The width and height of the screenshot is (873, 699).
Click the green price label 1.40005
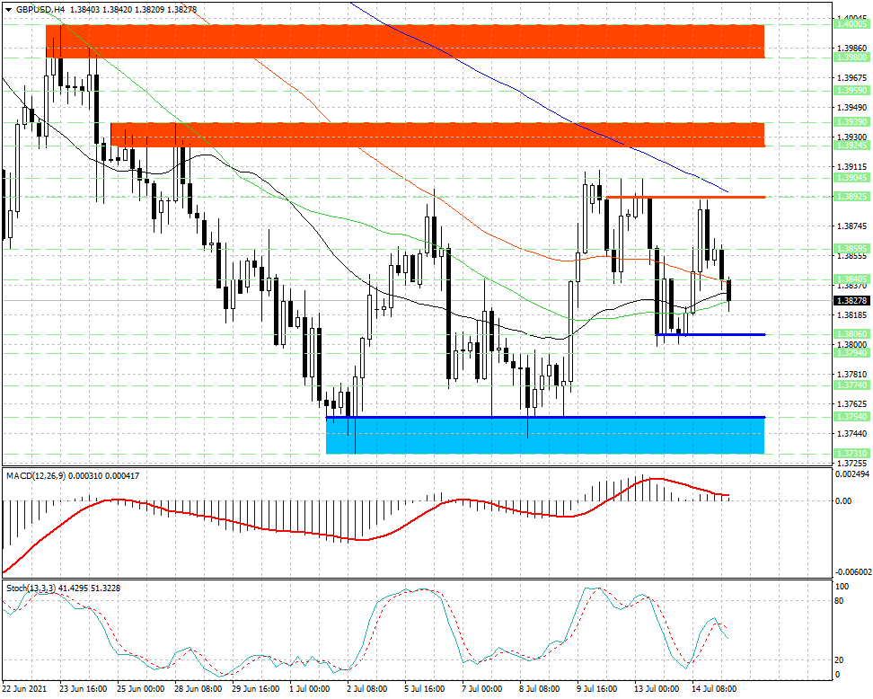851,24
